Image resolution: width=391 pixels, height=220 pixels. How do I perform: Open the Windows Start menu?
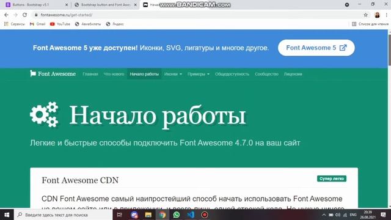point(7,215)
